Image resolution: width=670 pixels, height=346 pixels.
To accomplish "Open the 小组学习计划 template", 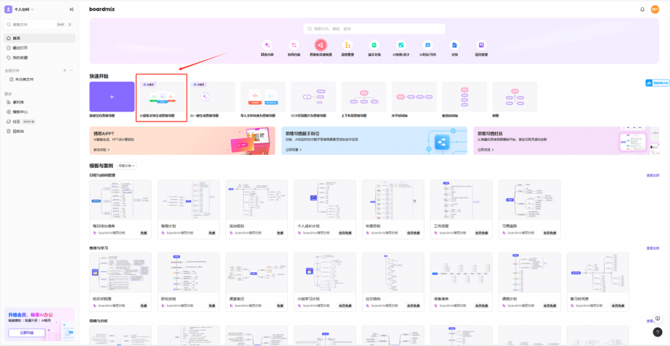I will (325, 282).
